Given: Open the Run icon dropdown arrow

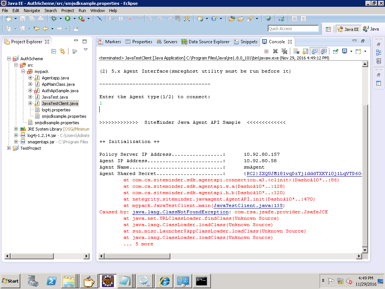Looking at the screenshot, I should coord(74,19).
